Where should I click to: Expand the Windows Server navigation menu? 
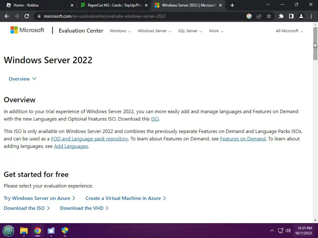tap(155, 31)
